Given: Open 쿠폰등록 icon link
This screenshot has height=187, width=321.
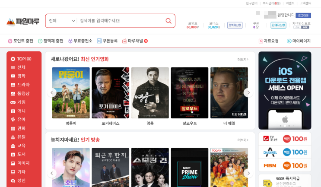Looking at the screenshot, I should 107,41.
